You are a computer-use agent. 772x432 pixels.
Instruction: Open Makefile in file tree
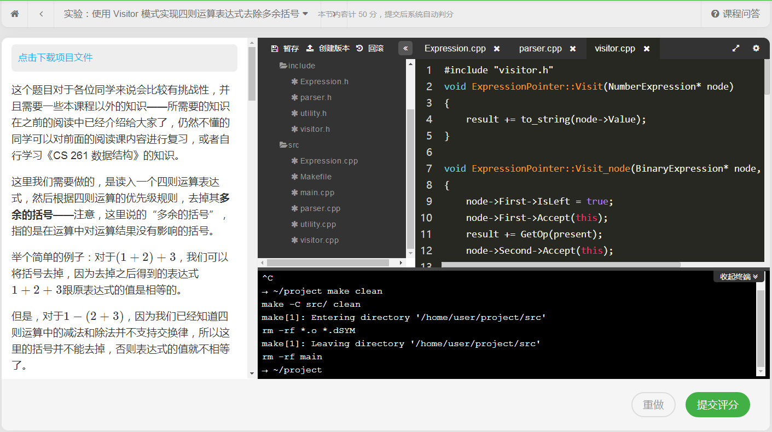click(x=316, y=177)
